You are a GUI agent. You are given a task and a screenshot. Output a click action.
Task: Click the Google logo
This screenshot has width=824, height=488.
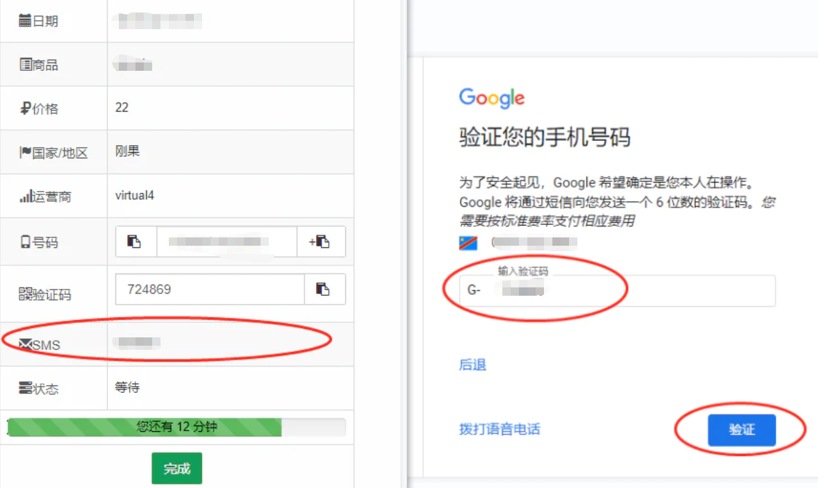tap(492, 98)
